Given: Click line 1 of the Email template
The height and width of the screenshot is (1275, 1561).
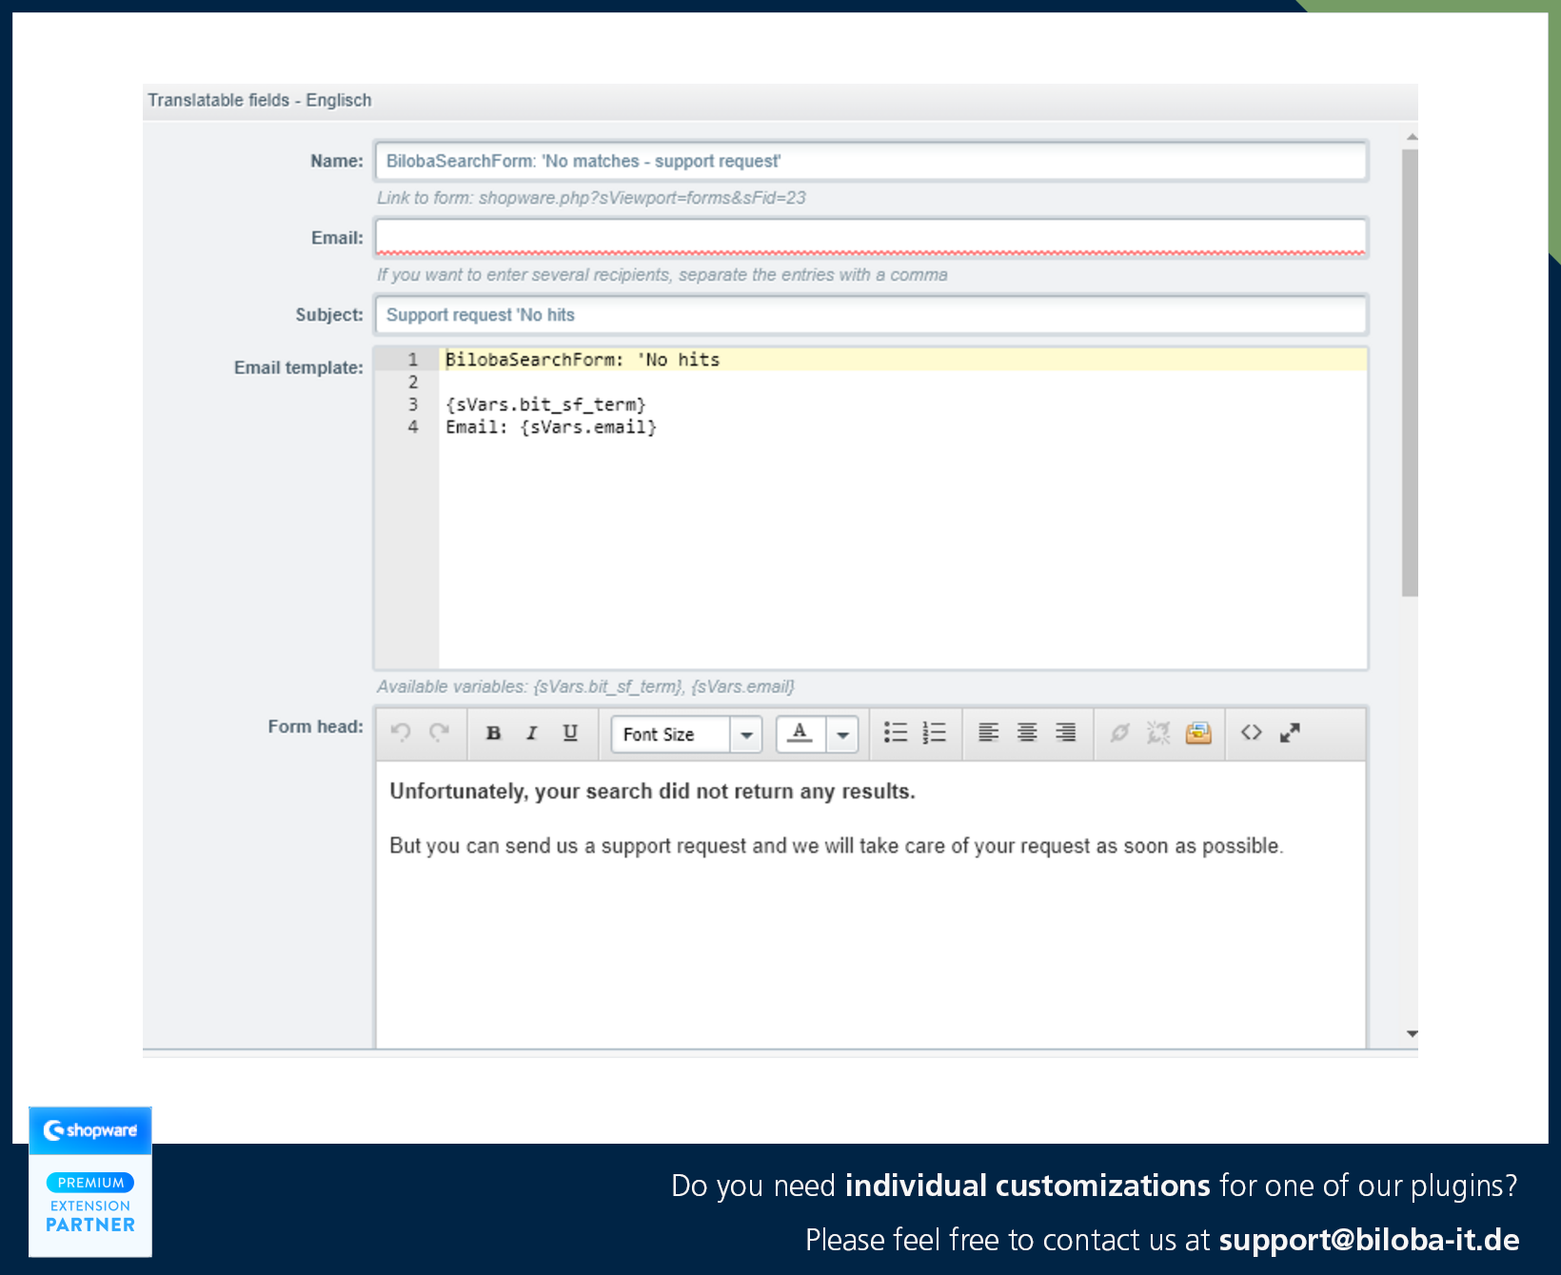Looking at the screenshot, I should [902, 360].
